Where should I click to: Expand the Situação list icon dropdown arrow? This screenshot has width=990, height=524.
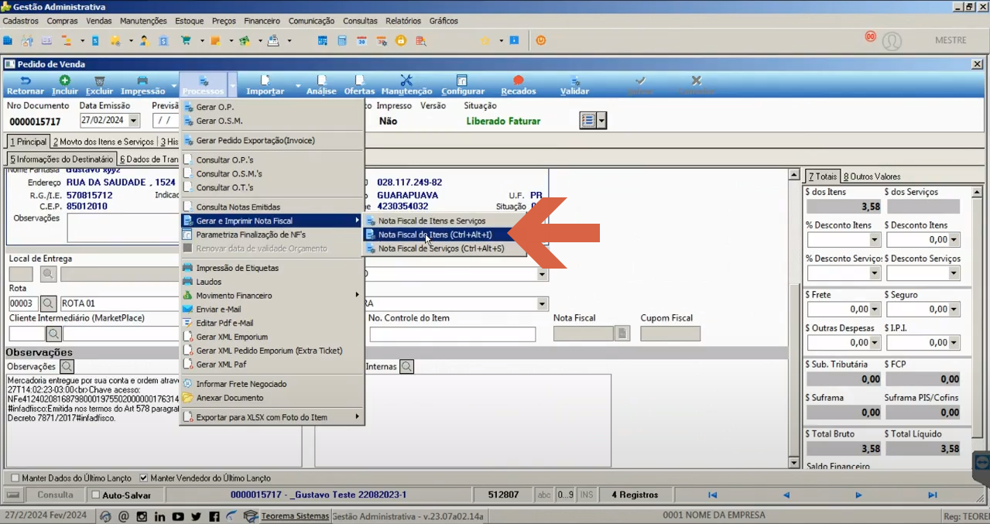601,121
